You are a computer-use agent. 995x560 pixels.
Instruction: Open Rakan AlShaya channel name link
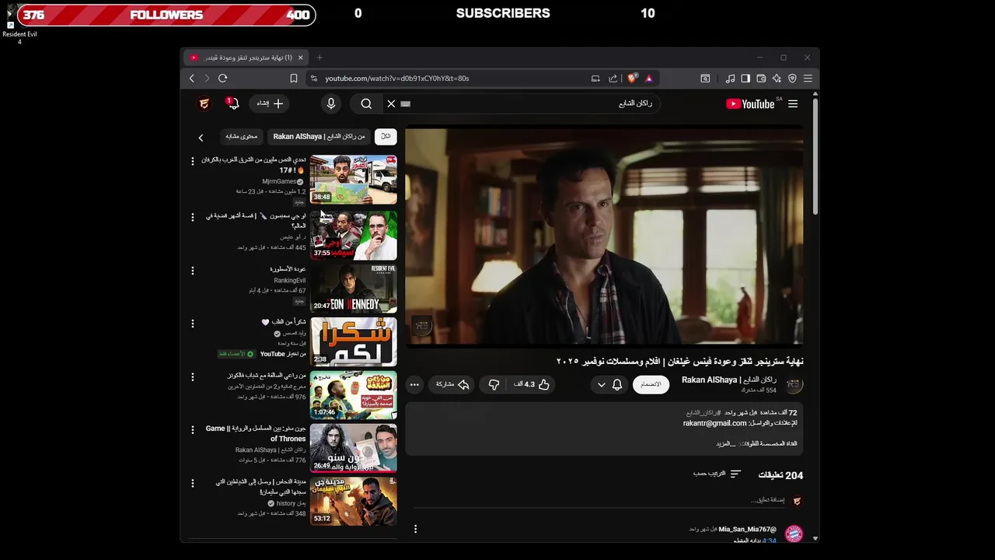click(729, 380)
